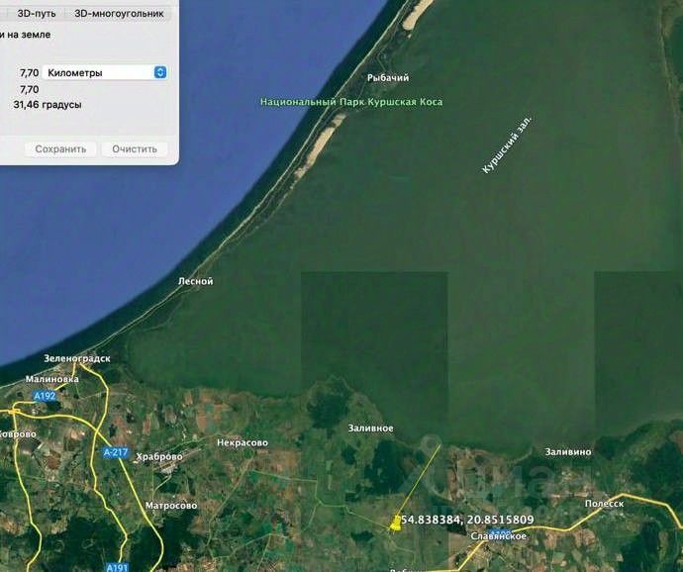The image size is (683, 572).
Task: Click the Заливное map label
Action: (370, 429)
